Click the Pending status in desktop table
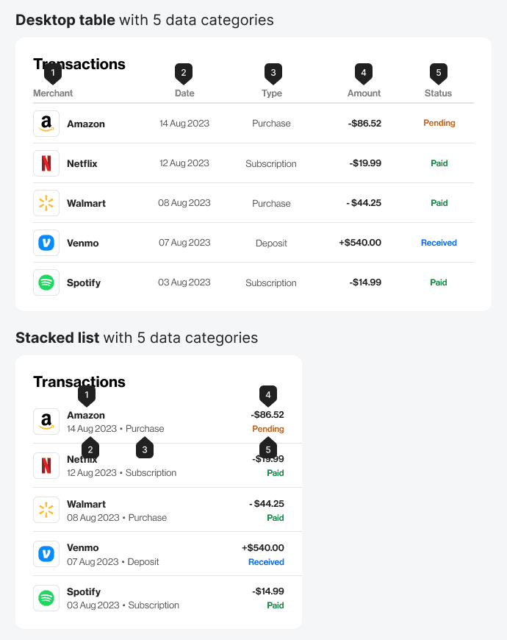This screenshot has height=640, width=507. 439,124
